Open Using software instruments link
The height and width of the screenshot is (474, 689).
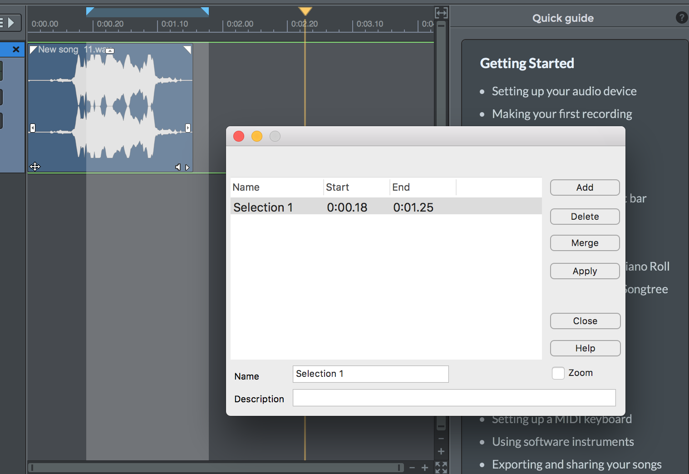click(563, 442)
